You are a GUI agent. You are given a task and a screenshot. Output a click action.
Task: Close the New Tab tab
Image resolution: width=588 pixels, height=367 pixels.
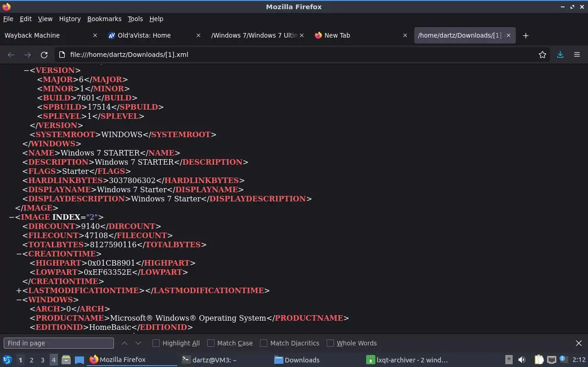pos(405,35)
